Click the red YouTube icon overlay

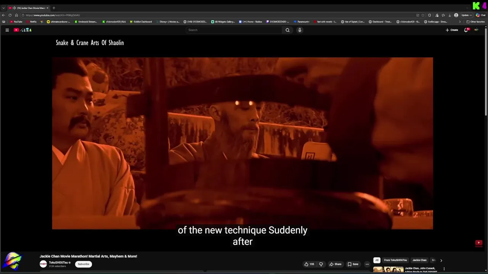click(x=479, y=243)
